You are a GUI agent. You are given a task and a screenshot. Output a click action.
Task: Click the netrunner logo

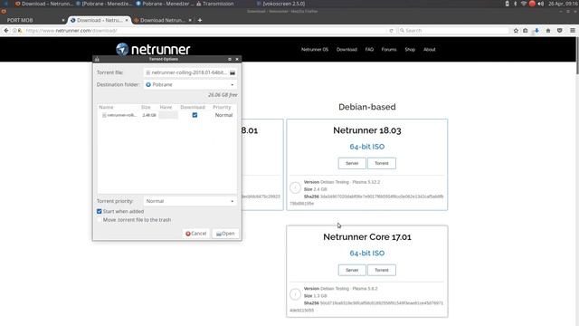(x=153, y=49)
